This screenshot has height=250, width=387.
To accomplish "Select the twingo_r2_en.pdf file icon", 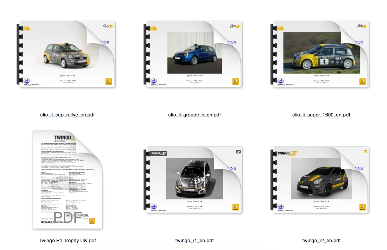I will 320,180.
